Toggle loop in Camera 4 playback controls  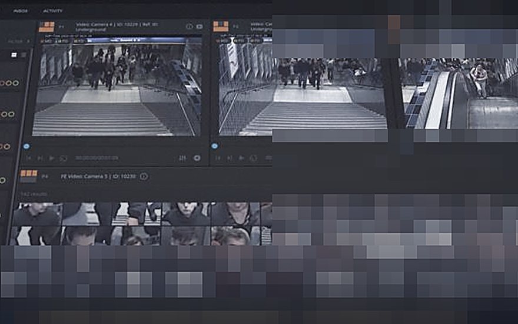pos(64,158)
